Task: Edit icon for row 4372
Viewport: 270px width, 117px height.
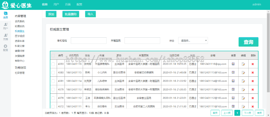Action: pos(243,107)
